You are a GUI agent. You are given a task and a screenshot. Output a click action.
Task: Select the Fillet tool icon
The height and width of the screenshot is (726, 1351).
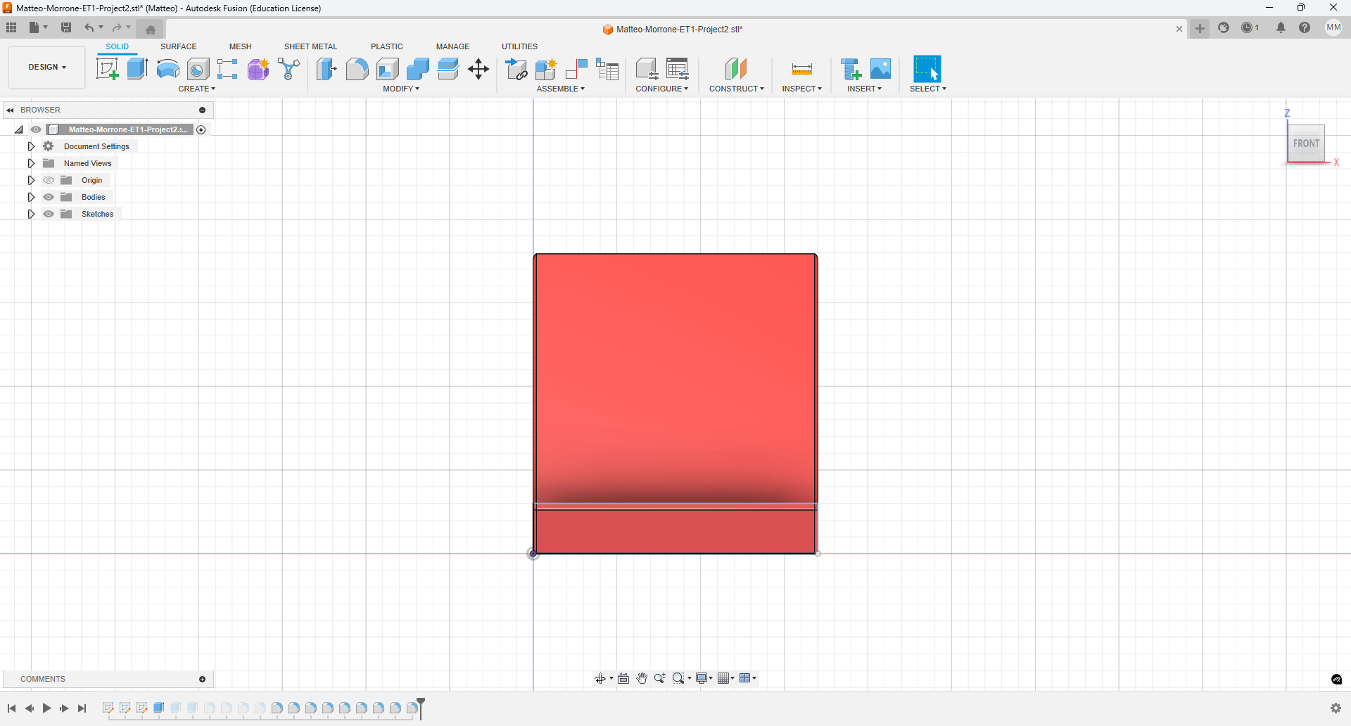pyautogui.click(x=357, y=69)
